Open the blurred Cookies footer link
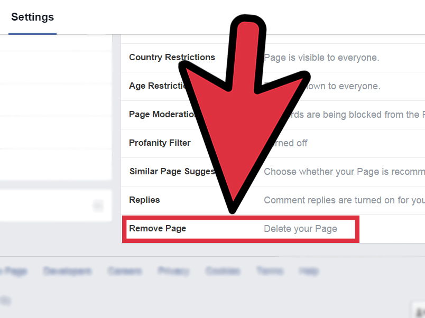Screen dimensions: 425x318 pyautogui.click(x=223, y=271)
